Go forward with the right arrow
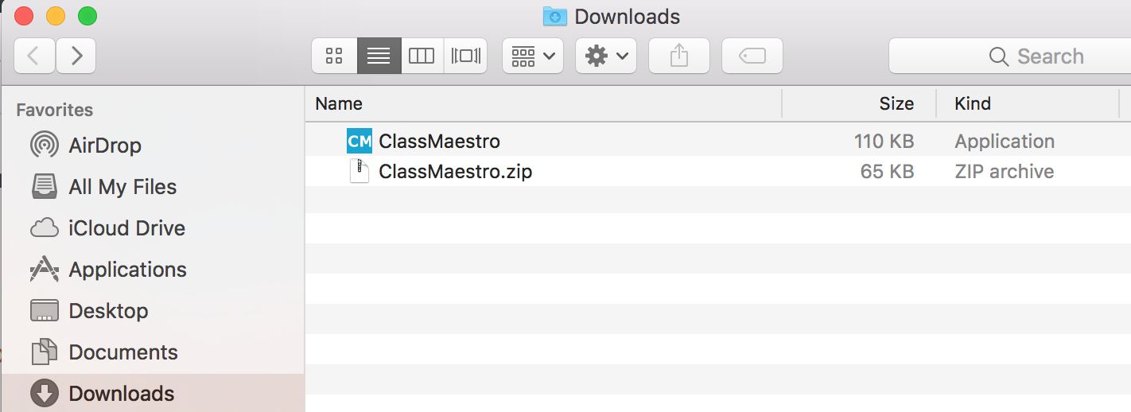This screenshot has height=412, width=1131. (x=76, y=56)
